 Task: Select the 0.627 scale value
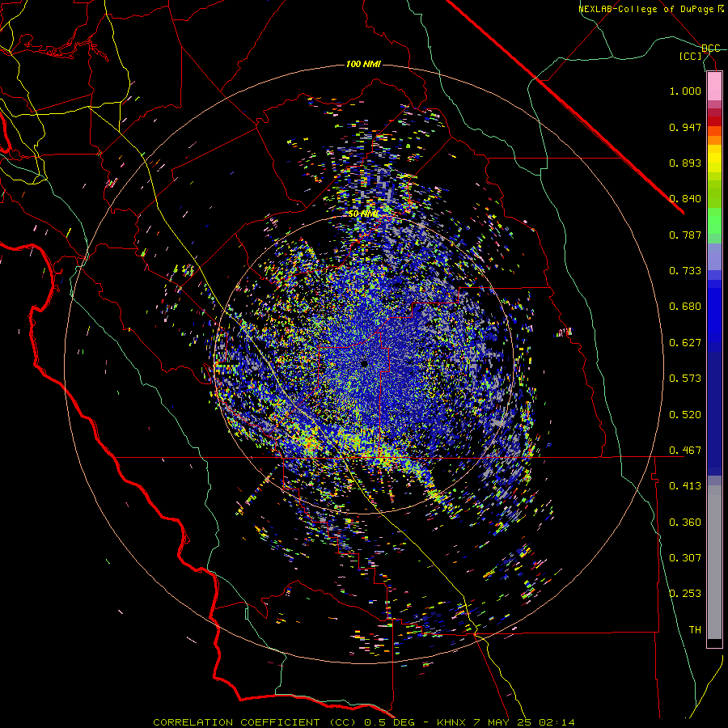click(x=685, y=343)
